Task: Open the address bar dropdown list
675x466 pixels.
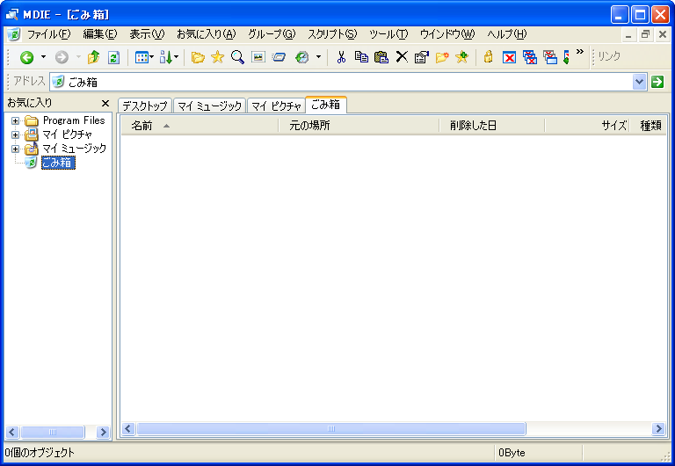Action: point(639,82)
